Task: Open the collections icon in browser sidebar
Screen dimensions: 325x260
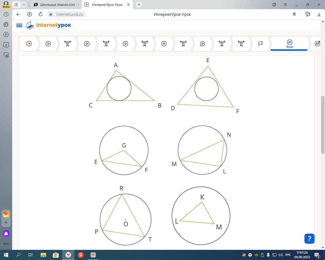Action: coord(6,24)
